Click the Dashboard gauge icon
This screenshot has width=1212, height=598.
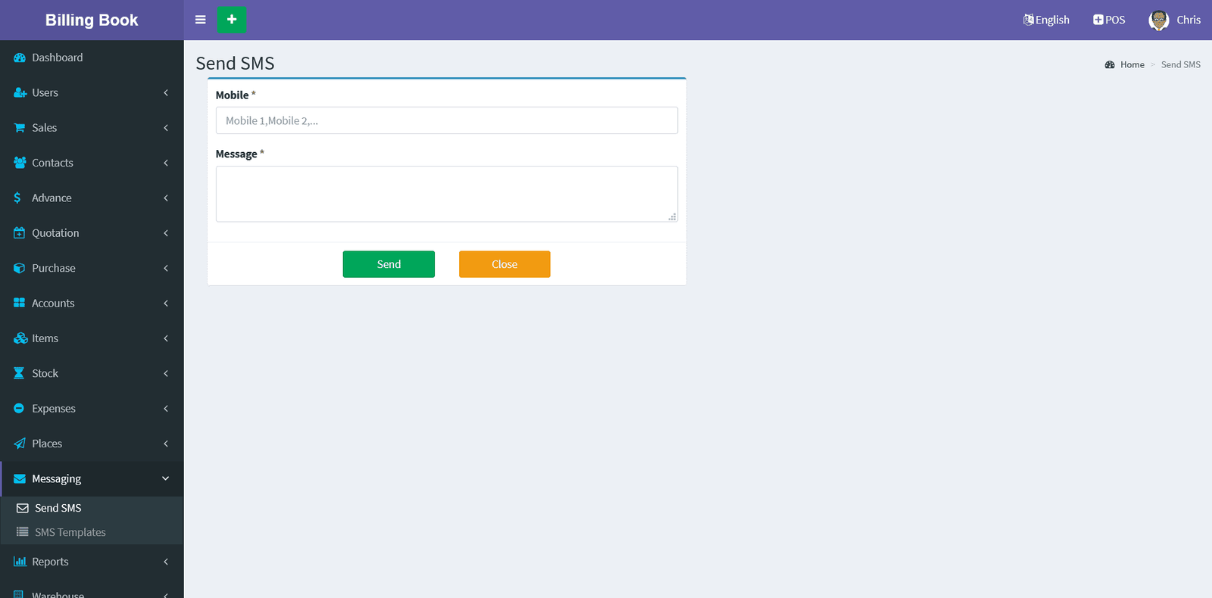(x=20, y=58)
